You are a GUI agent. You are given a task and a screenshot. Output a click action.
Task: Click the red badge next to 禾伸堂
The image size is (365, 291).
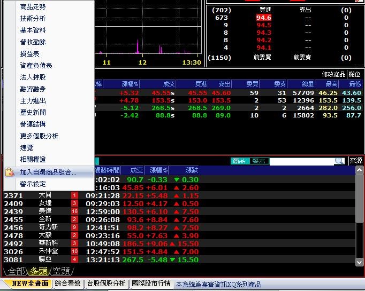[74, 251]
